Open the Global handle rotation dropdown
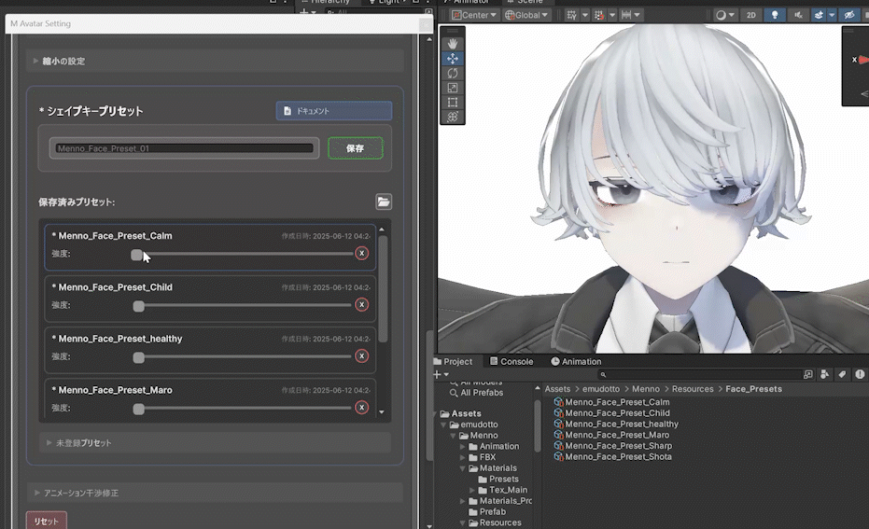The image size is (869, 529). [526, 15]
